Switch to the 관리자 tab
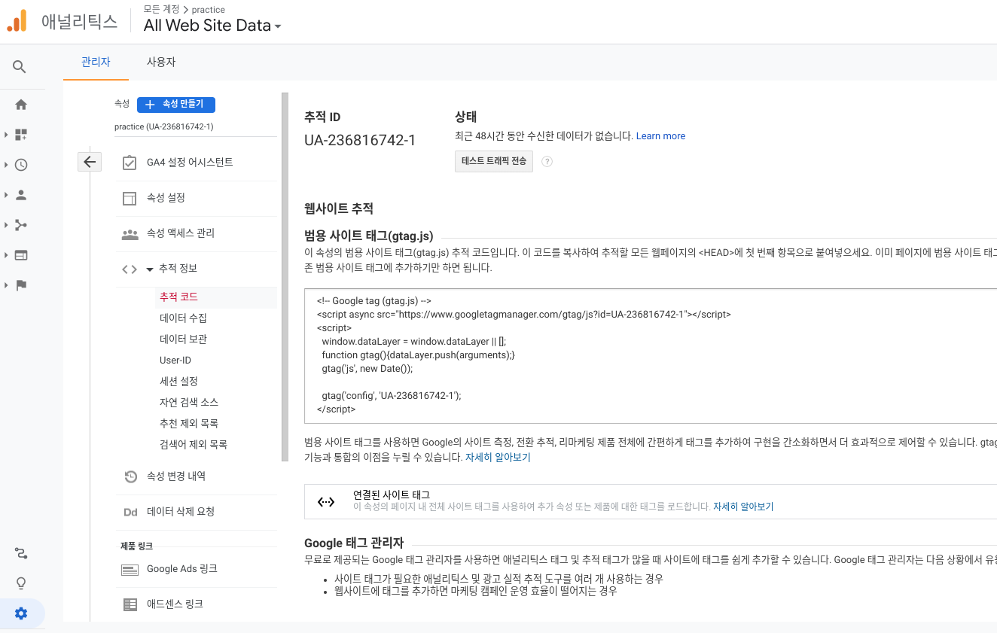Viewport: 997px width, 633px height. 96,62
